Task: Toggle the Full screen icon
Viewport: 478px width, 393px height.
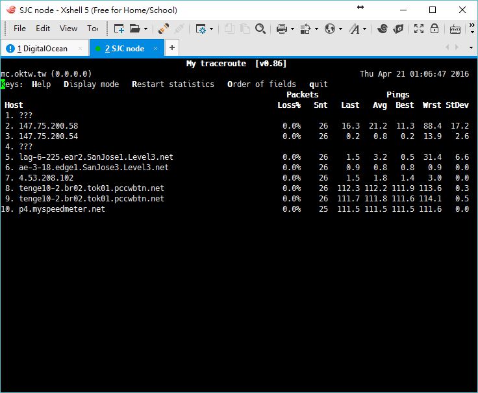Action: pyautogui.click(x=418, y=29)
